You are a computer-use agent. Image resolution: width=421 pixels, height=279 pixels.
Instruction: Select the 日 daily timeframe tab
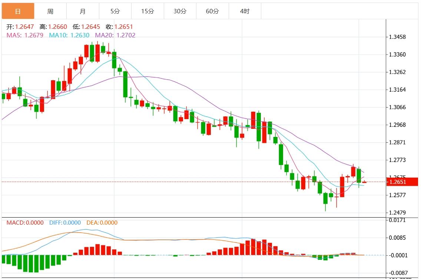click(18, 11)
